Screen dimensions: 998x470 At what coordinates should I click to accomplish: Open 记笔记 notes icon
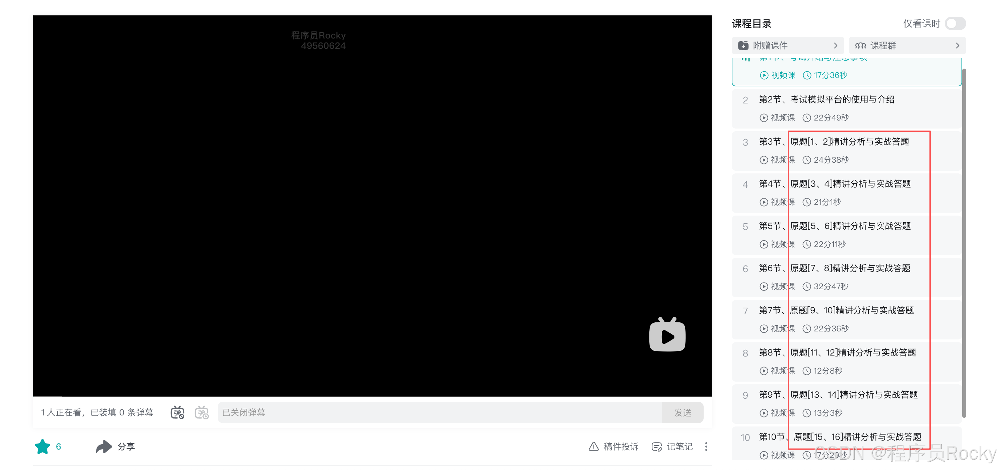657,446
